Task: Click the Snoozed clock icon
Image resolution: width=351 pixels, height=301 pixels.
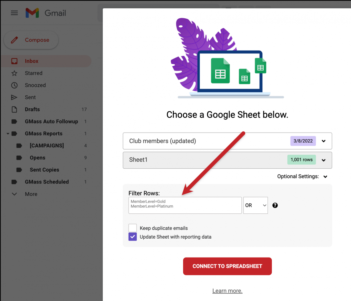Action: (x=14, y=85)
